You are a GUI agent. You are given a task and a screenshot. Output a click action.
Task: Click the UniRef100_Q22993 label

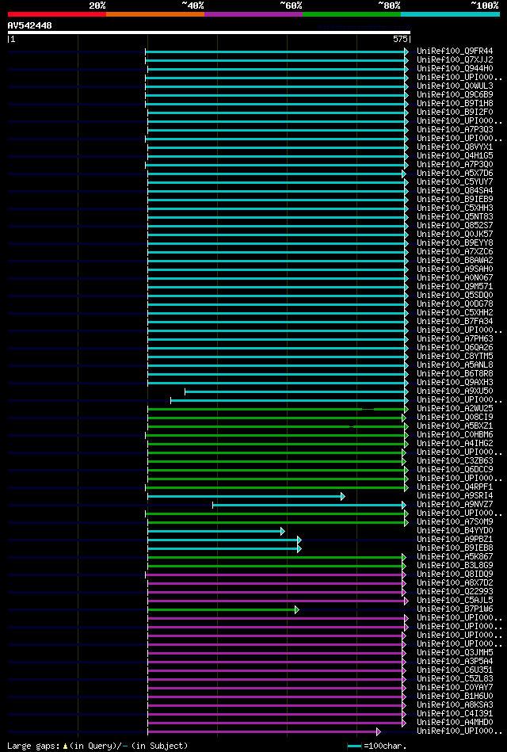pos(455,592)
